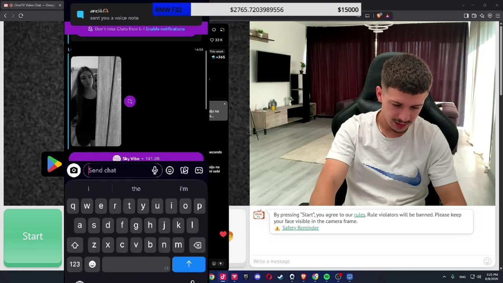Image resolution: width=503 pixels, height=283 pixels.
Task: Tap the camera icon beside Send chat
Action: 73,170
